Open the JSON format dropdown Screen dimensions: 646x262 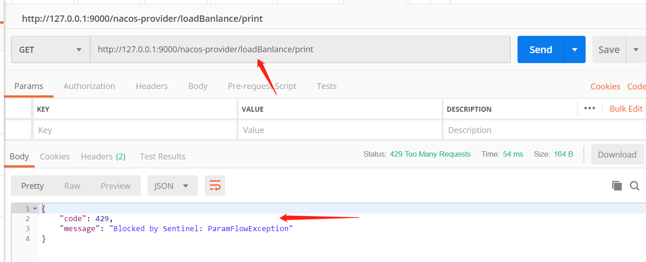click(x=173, y=186)
